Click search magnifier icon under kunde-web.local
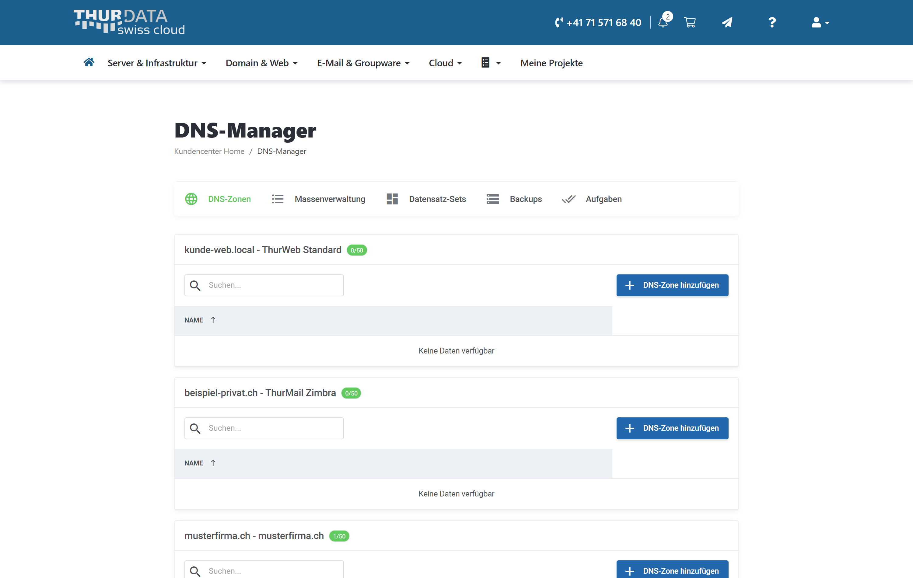913x578 pixels. pos(195,285)
